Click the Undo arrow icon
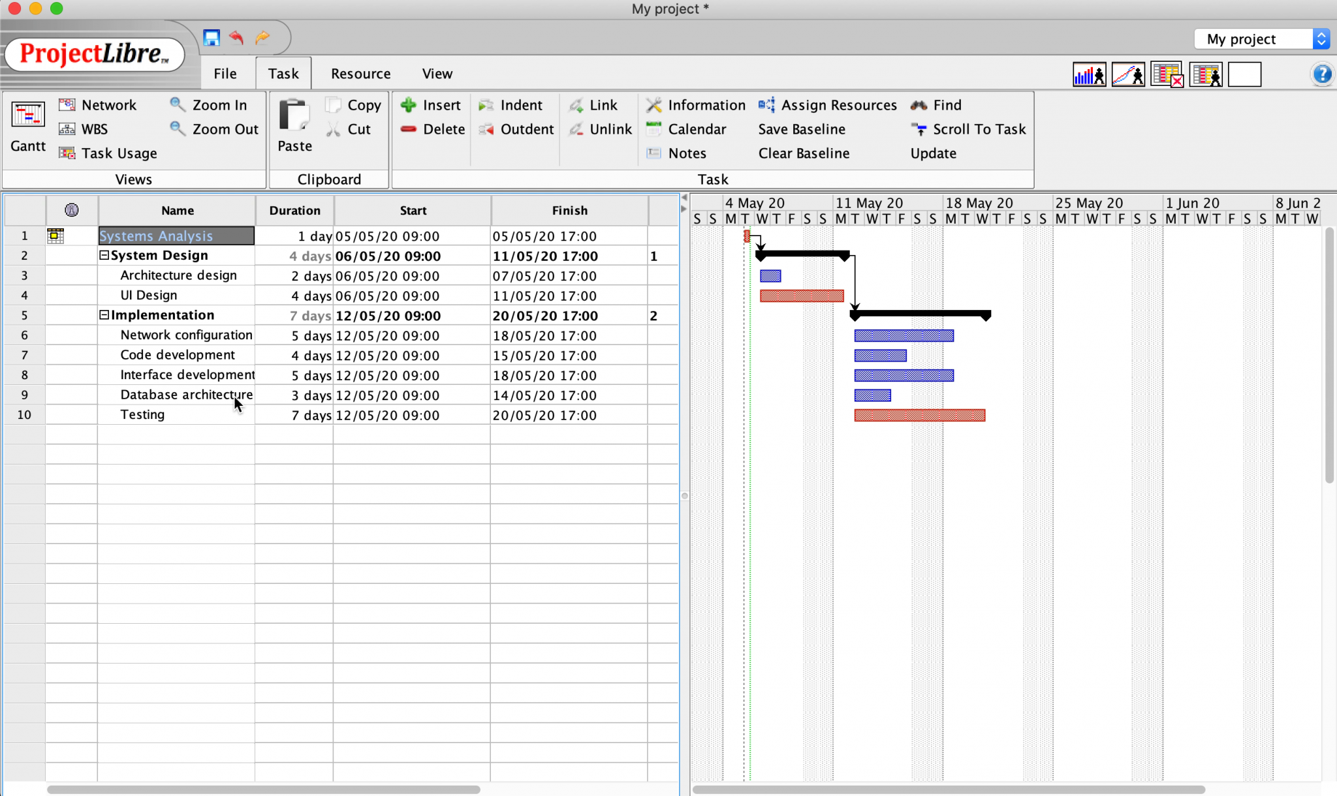Screen dimensions: 1337x796 pyautogui.click(x=236, y=38)
